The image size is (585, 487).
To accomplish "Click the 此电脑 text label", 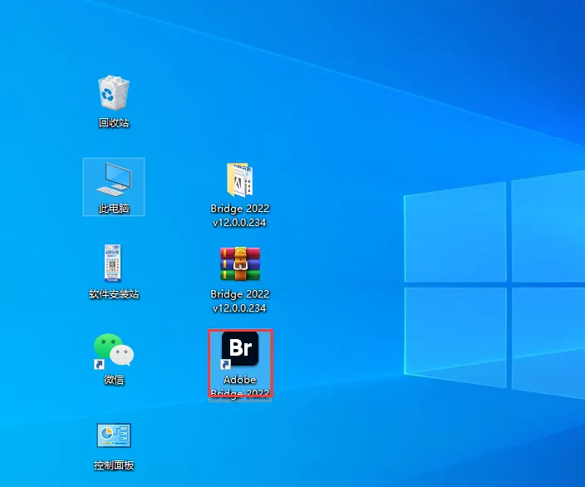I will [x=114, y=209].
